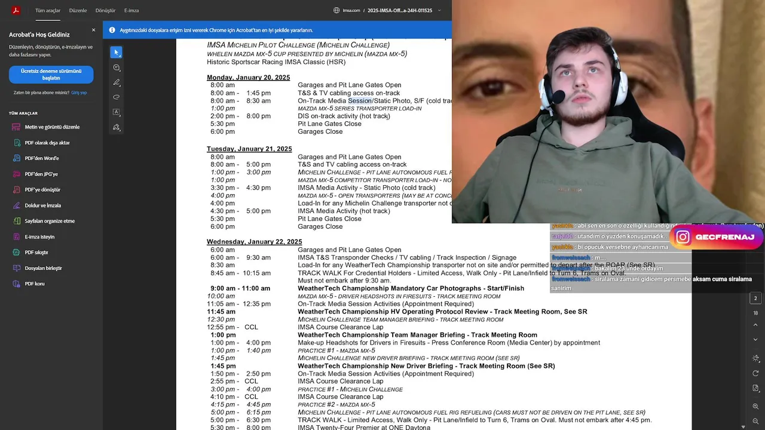Viewport: 765px width, 430px height.
Task: Click the current page number 2 box
Action: [x=755, y=298]
